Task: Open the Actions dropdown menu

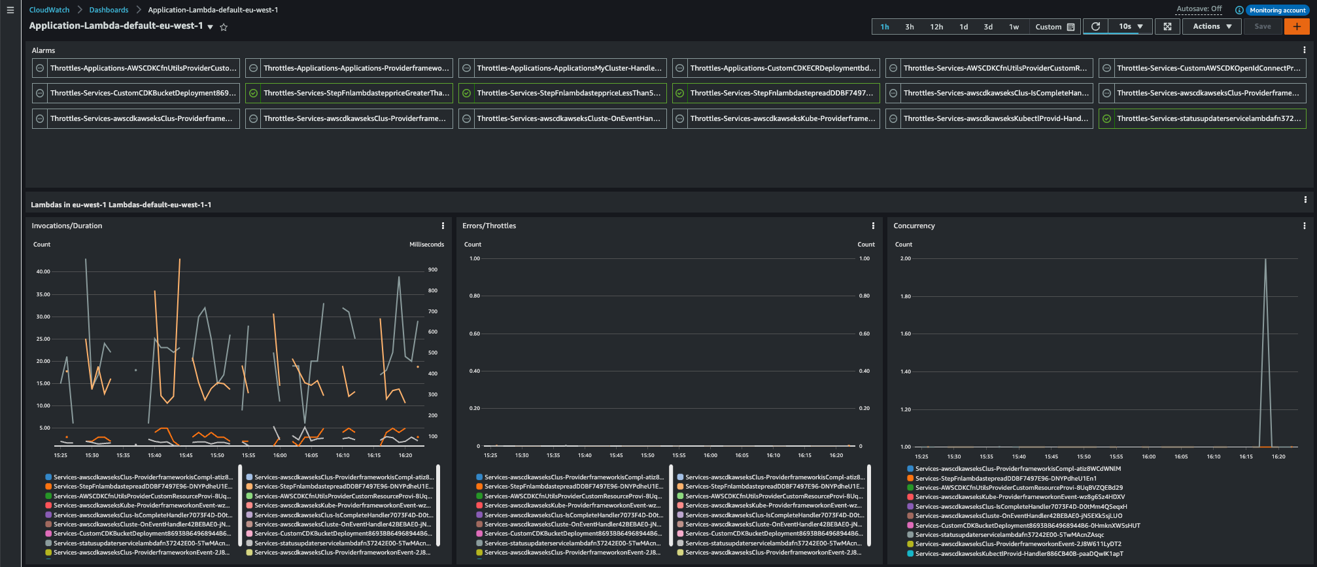Action: 1212,26
